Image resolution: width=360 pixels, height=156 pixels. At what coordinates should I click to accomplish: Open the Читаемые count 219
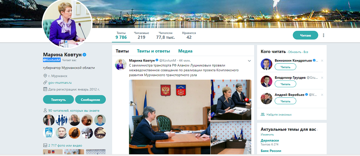tap(141, 35)
